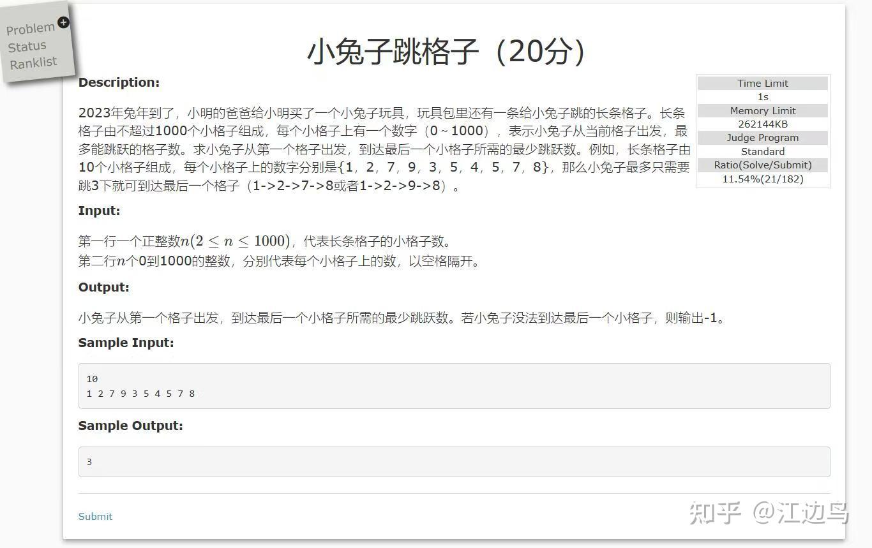
Task: Click the 11.54%(21/182) ratio statistic
Action: (x=762, y=179)
